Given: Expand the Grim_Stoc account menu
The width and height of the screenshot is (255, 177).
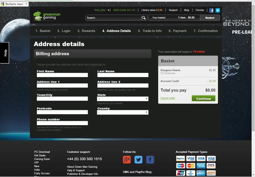Looking at the screenshot, I should coord(102,10).
